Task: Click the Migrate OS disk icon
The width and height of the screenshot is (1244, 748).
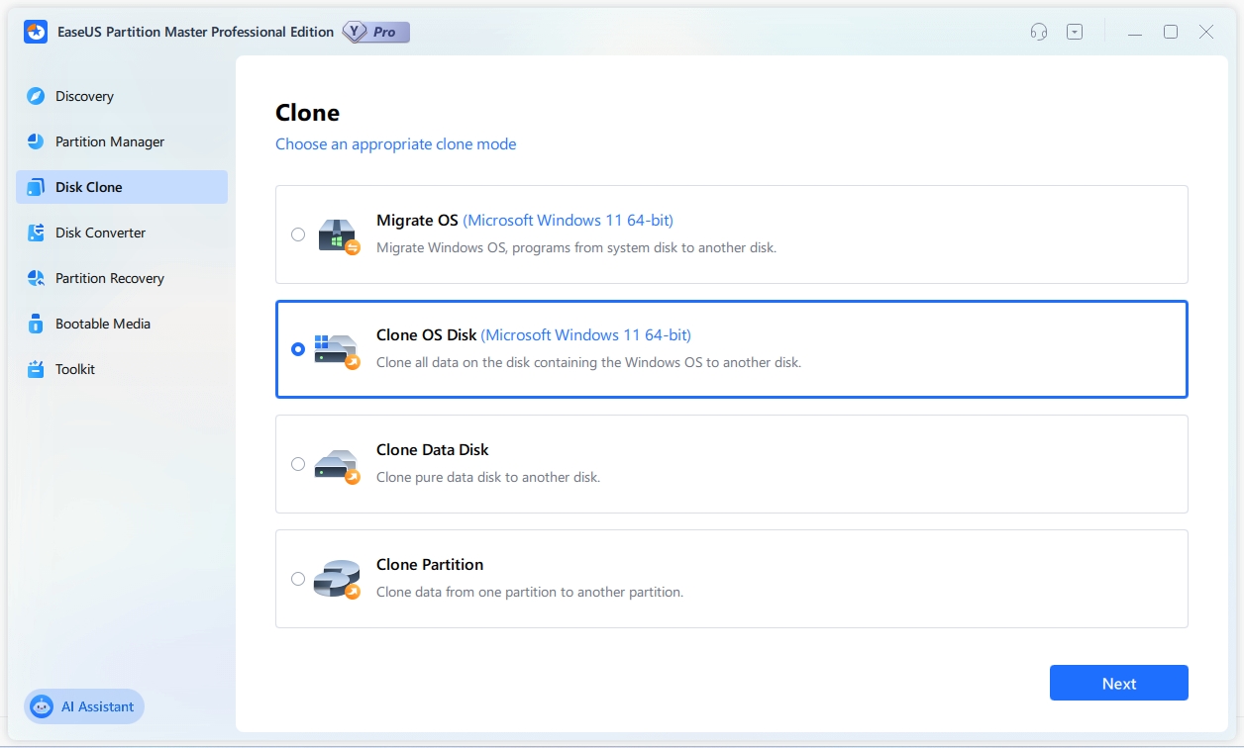Action: (339, 235)
